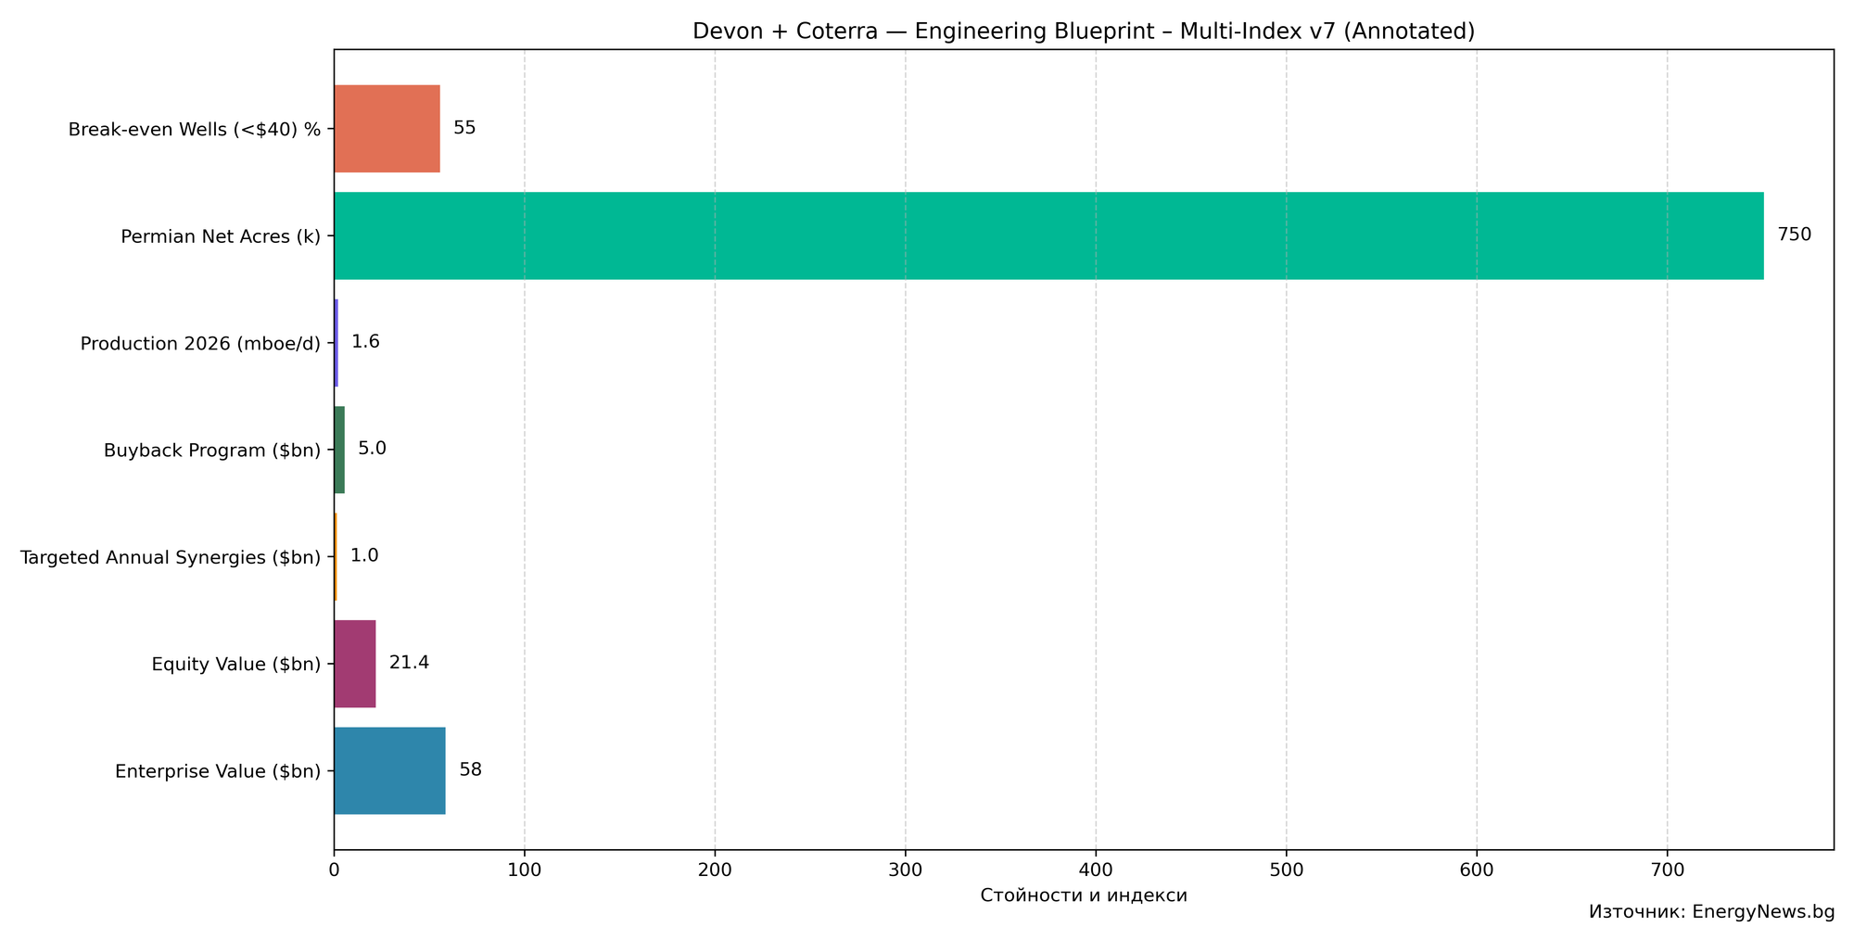Click the 'Targeted Annual Synergies ($bn)' label

pyautogui.click(x=171, y=557)
